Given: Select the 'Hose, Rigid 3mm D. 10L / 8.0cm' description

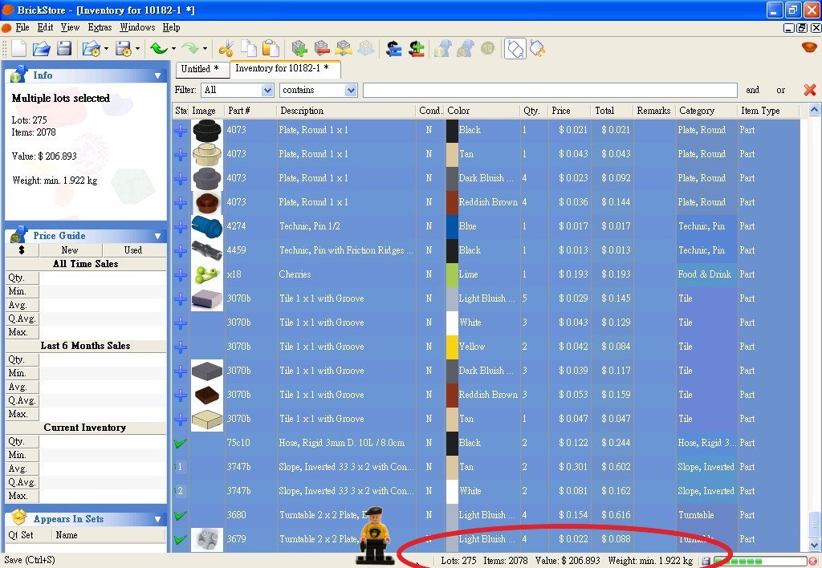Looking at the screenshot, I should click(341, 444).
